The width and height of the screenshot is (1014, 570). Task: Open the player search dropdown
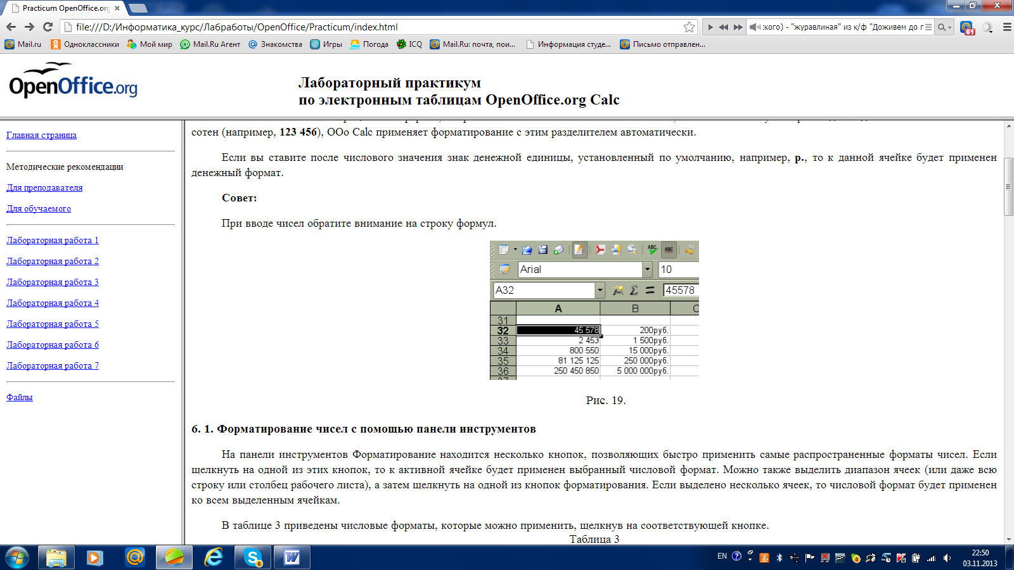944,27
